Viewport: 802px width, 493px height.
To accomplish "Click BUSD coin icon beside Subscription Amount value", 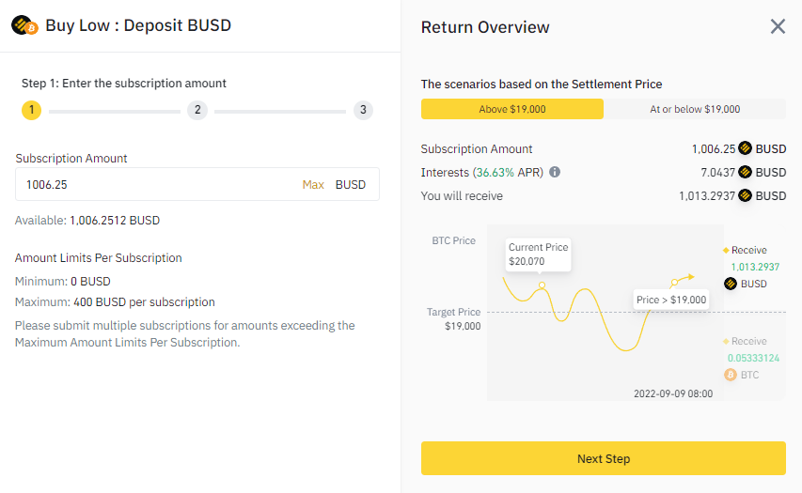I will tap(746, 148).
